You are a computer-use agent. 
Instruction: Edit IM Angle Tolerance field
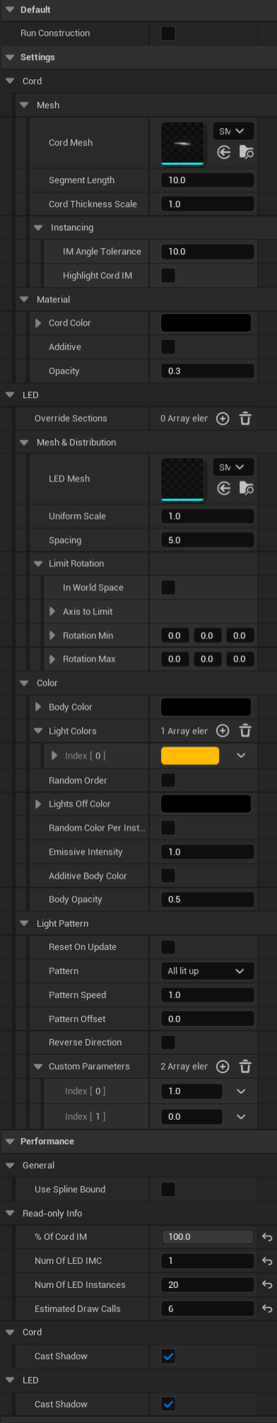pos(207,252)
